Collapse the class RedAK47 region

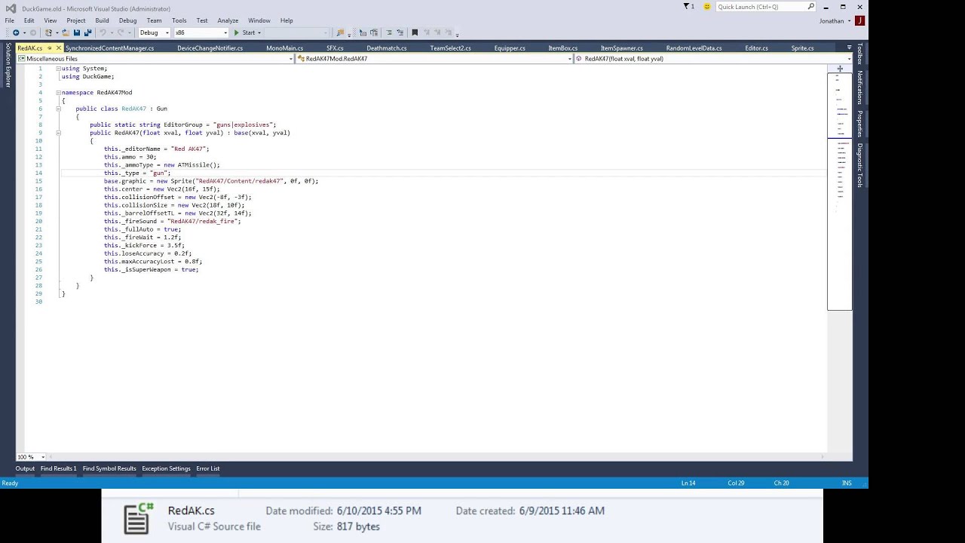(58, 109)
